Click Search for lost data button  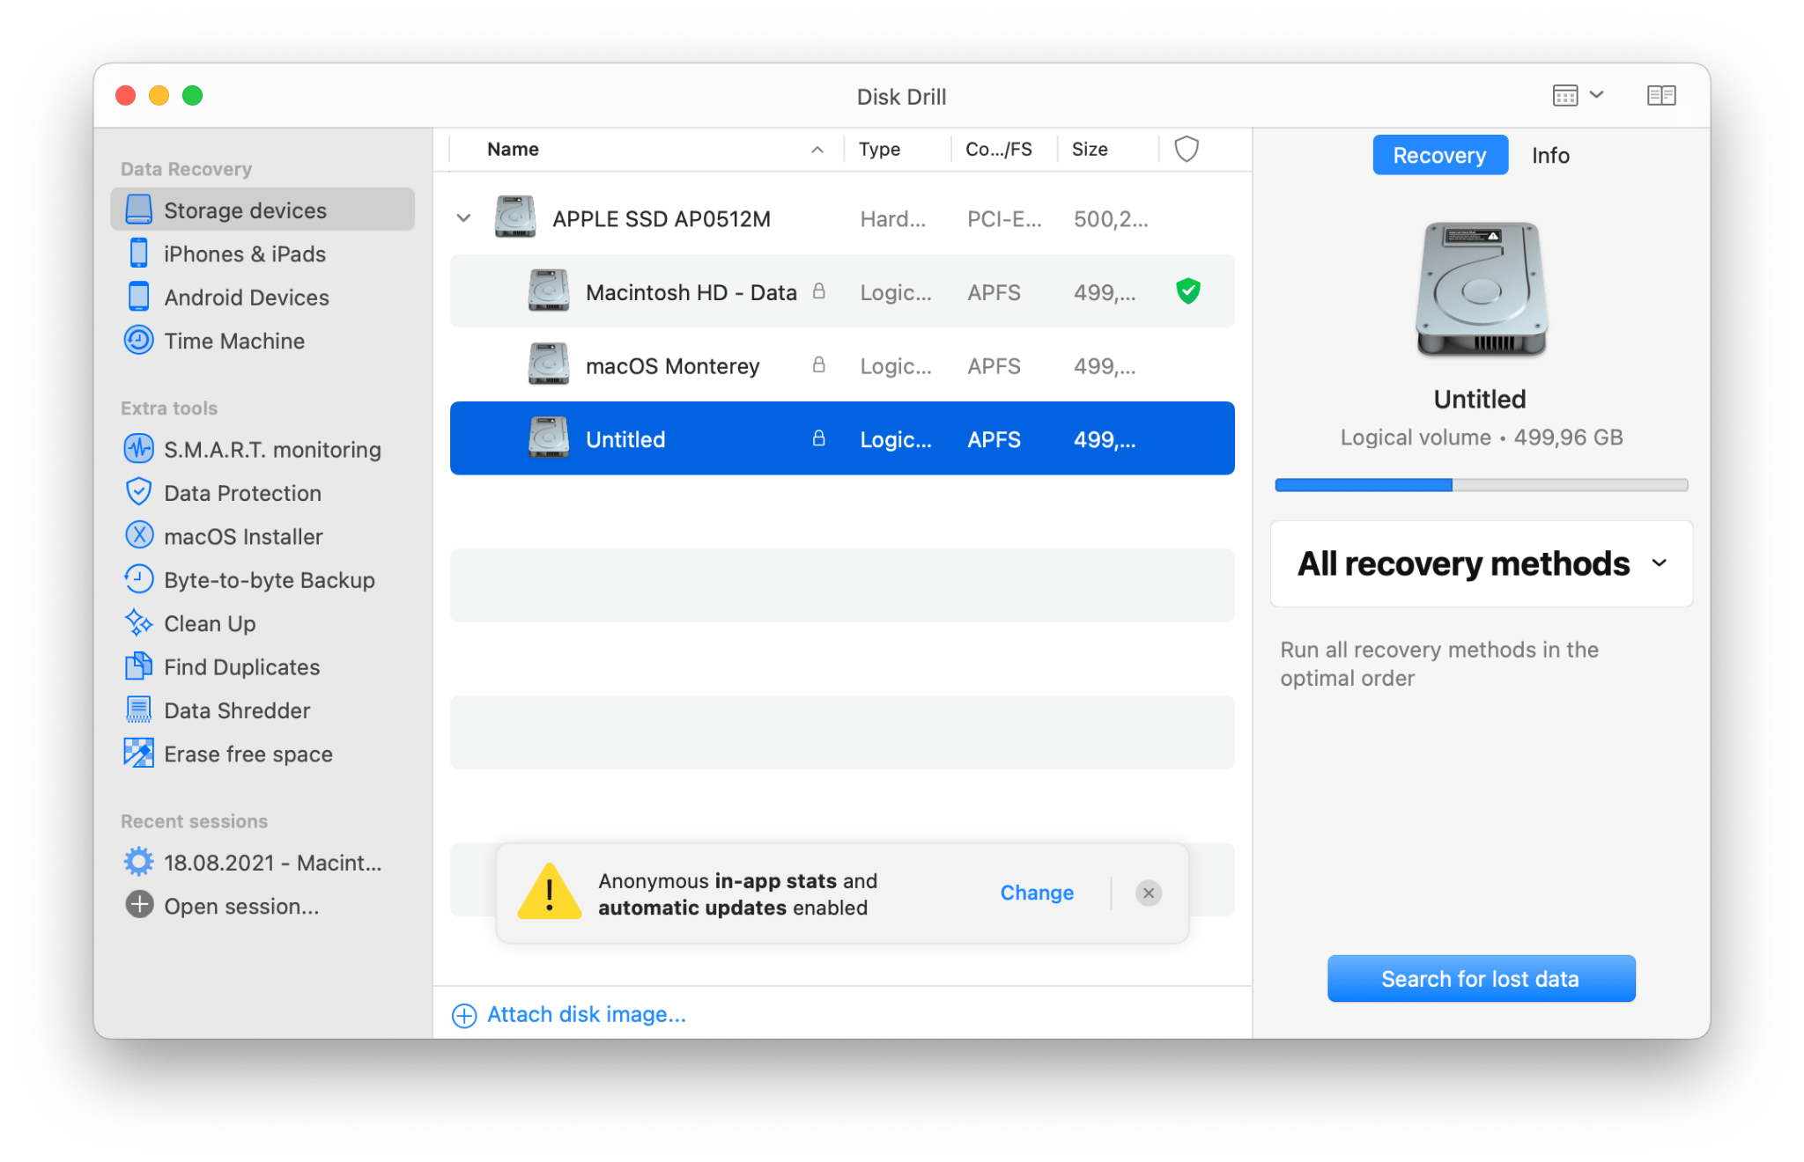click(1480, 979)
